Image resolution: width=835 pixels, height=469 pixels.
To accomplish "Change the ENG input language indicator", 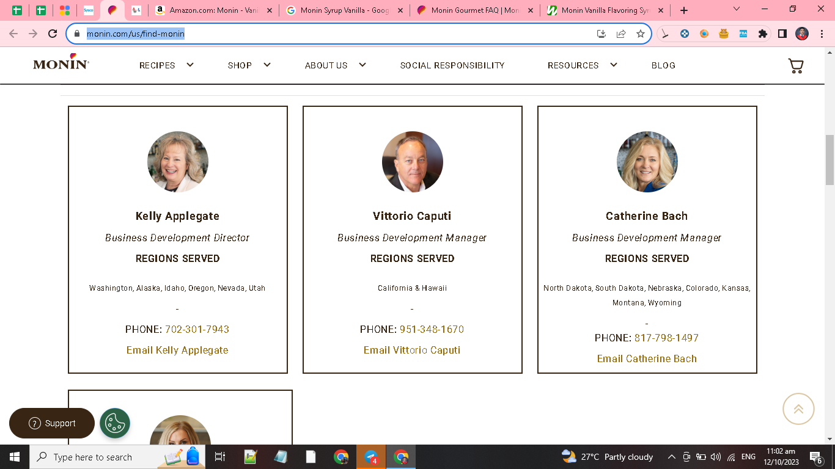I will click(748, 457).
